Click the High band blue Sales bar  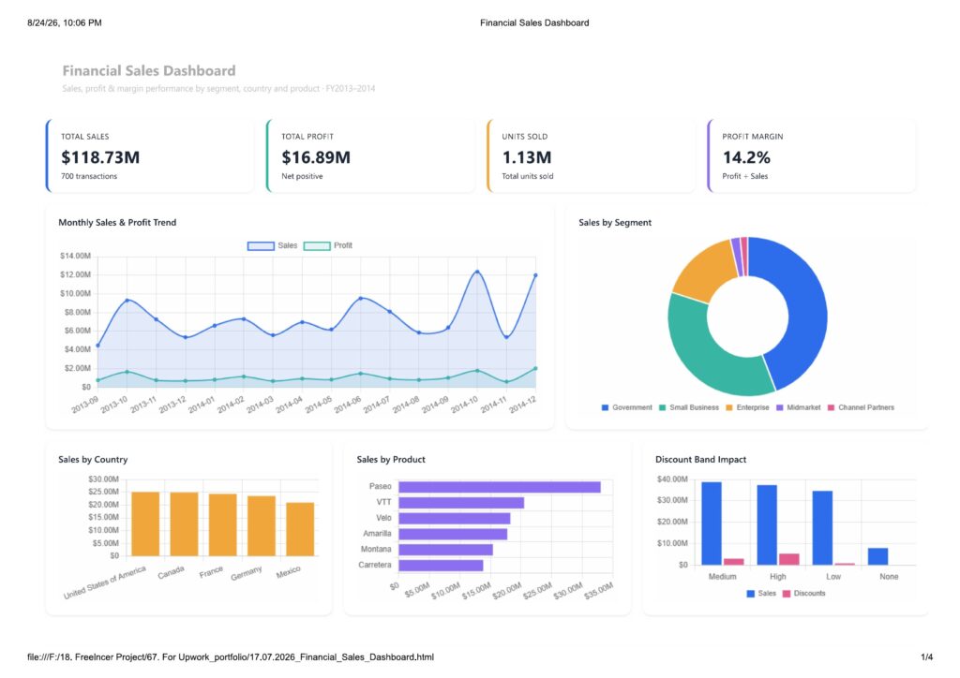767,525
